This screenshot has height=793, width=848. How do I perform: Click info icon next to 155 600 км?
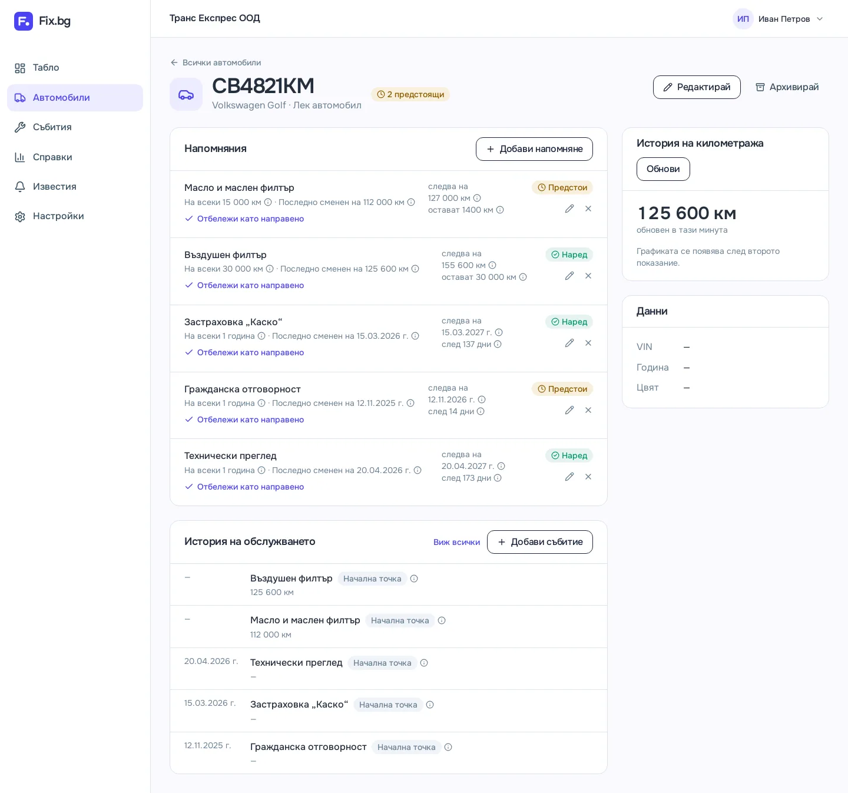(492, 265)
